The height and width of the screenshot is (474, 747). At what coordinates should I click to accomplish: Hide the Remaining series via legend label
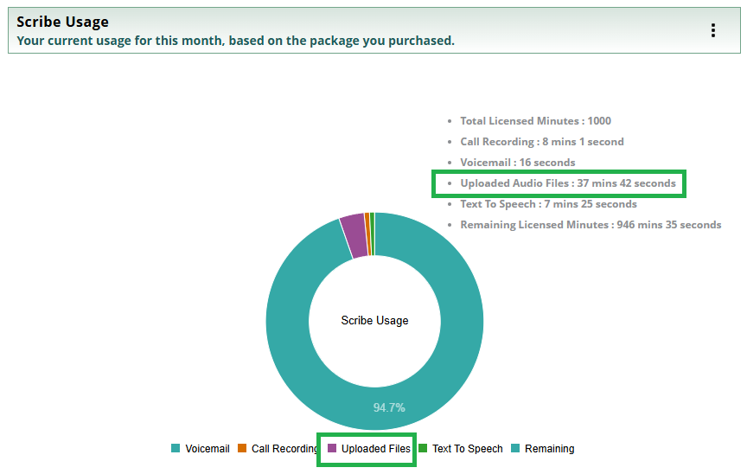click(x=549, y=449)
